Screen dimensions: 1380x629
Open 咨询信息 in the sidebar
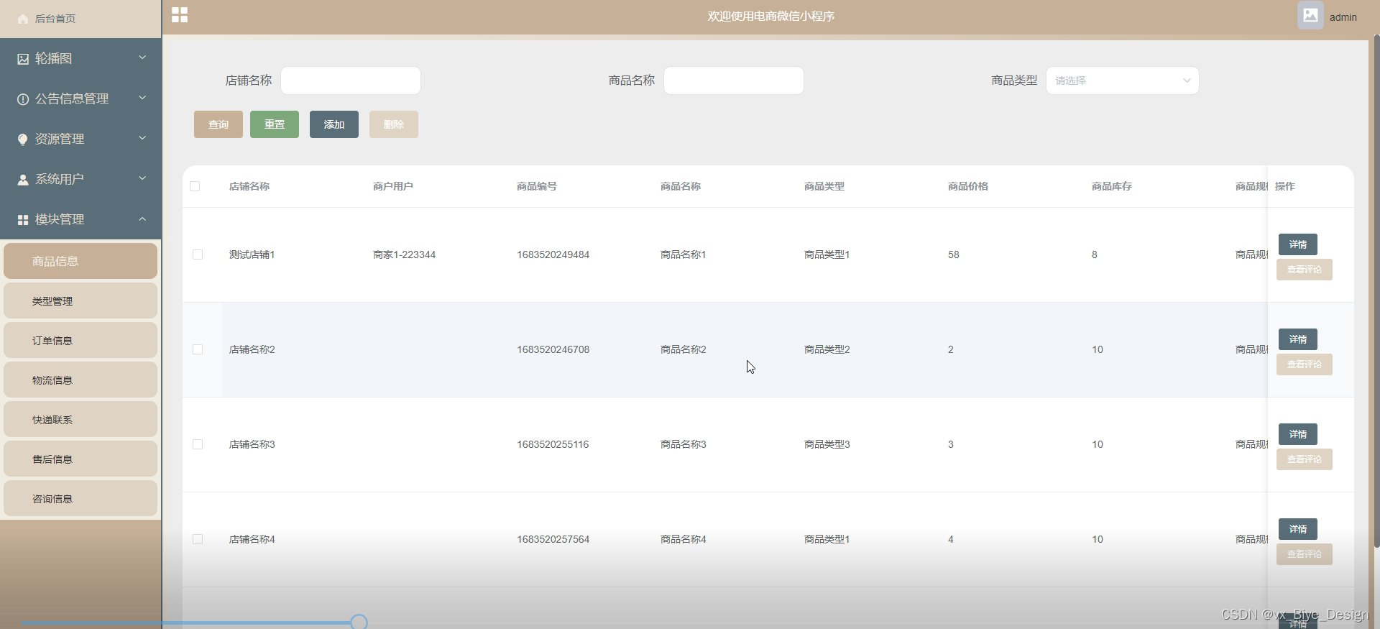point(80,498)
